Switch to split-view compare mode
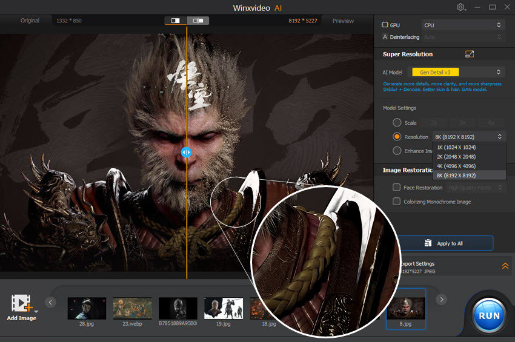Screen dimensions: 515x342 pos(175,21)
